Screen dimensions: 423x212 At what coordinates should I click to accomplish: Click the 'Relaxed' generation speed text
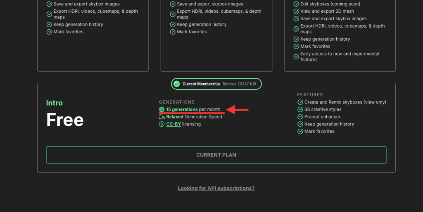click(175, 117)
